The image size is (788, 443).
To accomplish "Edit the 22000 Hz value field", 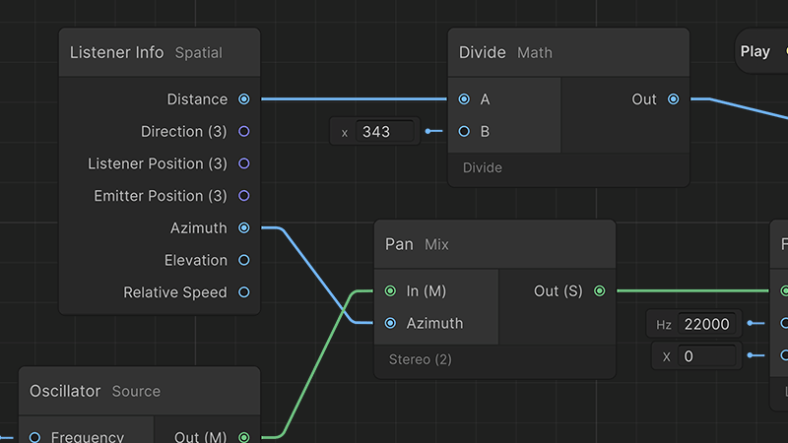I will pos(706,324).
